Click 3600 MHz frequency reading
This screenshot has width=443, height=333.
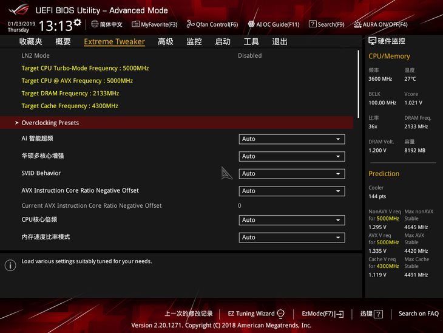(x=380, y=79)
